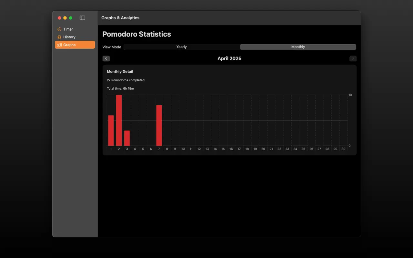Click x-axis day label '5'
413x258 pixels.
pyautogui.click(x=143, y=149)
